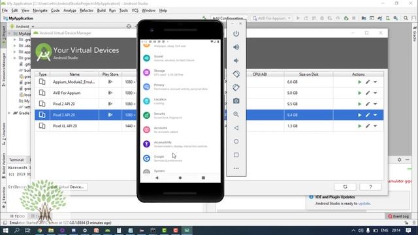Open Accessibility in phone Settings
This screenshot has height=235, width=418.
click(x=180, y=144)
